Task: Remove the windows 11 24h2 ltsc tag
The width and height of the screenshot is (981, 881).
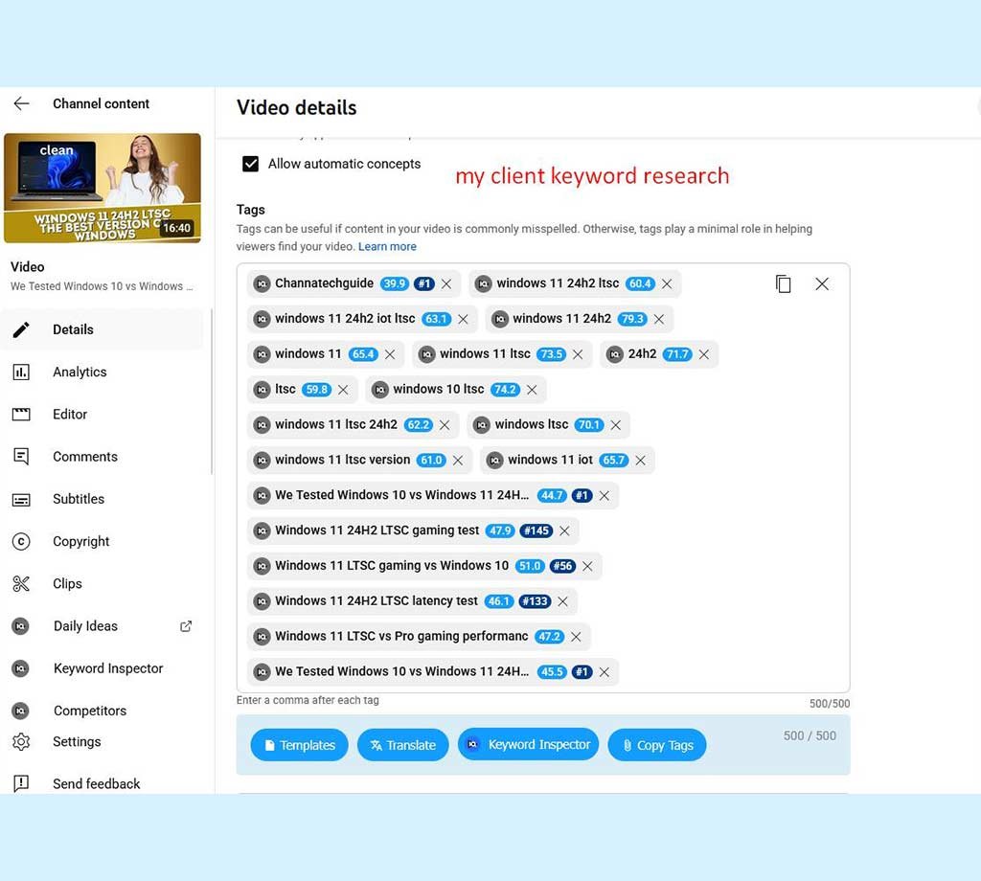Action: click(667, 283)
